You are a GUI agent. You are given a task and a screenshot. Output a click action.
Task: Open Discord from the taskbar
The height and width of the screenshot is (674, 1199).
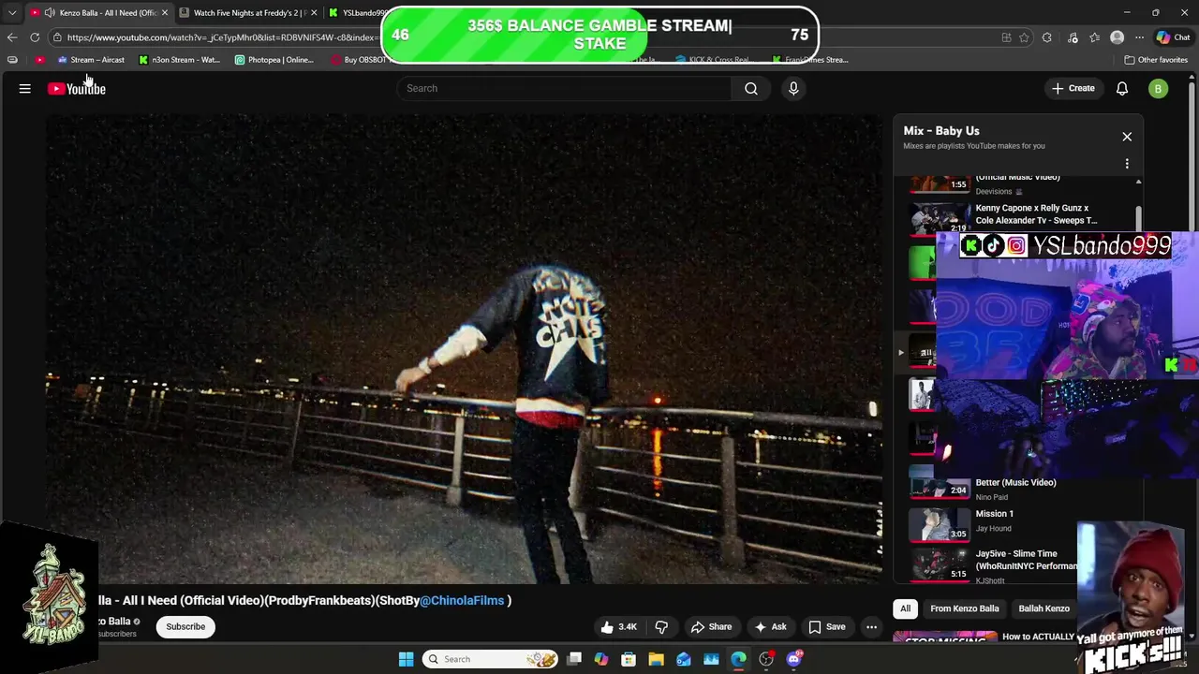pos(794,659)
